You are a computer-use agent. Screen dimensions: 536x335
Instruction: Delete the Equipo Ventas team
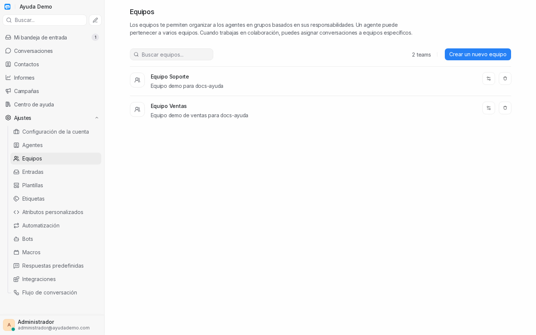click(x=505, y=108)
